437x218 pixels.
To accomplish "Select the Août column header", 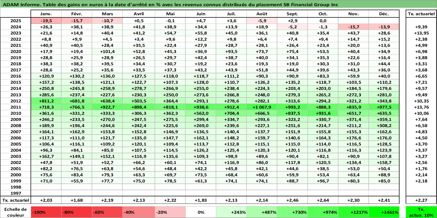I will tap(262, 14).
